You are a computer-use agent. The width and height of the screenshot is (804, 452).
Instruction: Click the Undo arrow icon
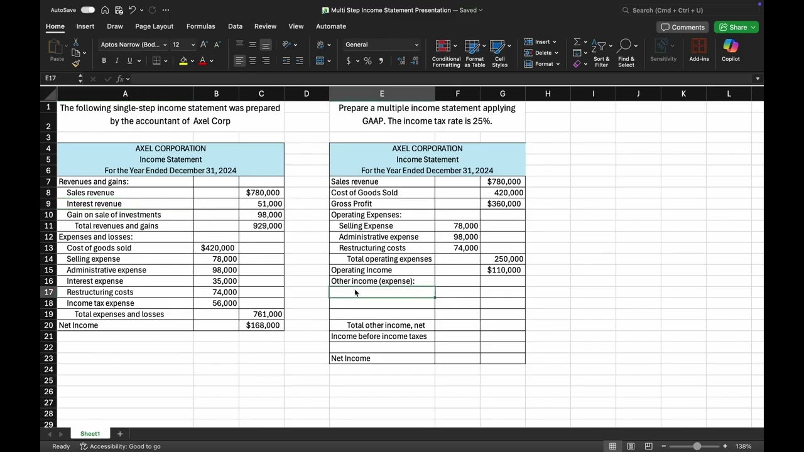(132, 10)
